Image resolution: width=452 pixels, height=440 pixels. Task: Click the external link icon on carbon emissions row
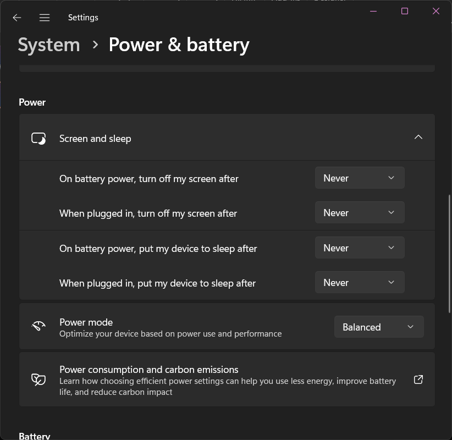click(x=418, y=380)
